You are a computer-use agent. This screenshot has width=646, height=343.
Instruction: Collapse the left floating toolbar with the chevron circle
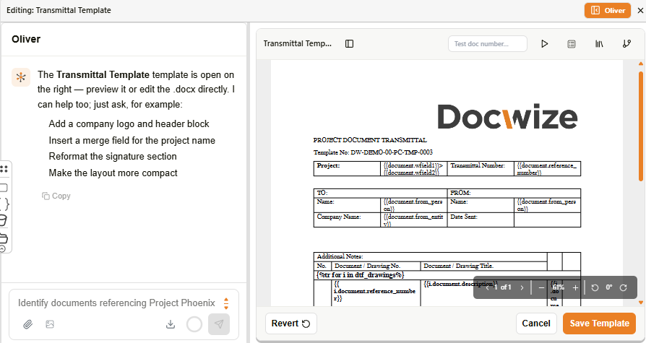[2, 248]
